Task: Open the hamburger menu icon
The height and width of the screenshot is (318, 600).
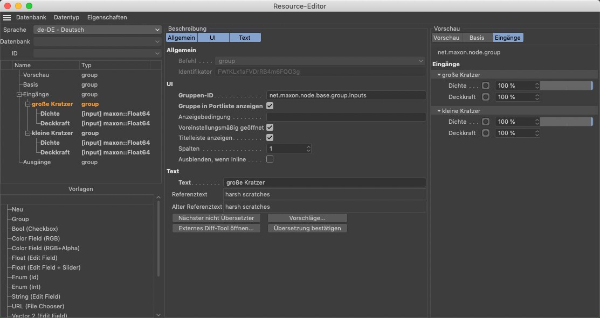Action: [x=7, y=17]
